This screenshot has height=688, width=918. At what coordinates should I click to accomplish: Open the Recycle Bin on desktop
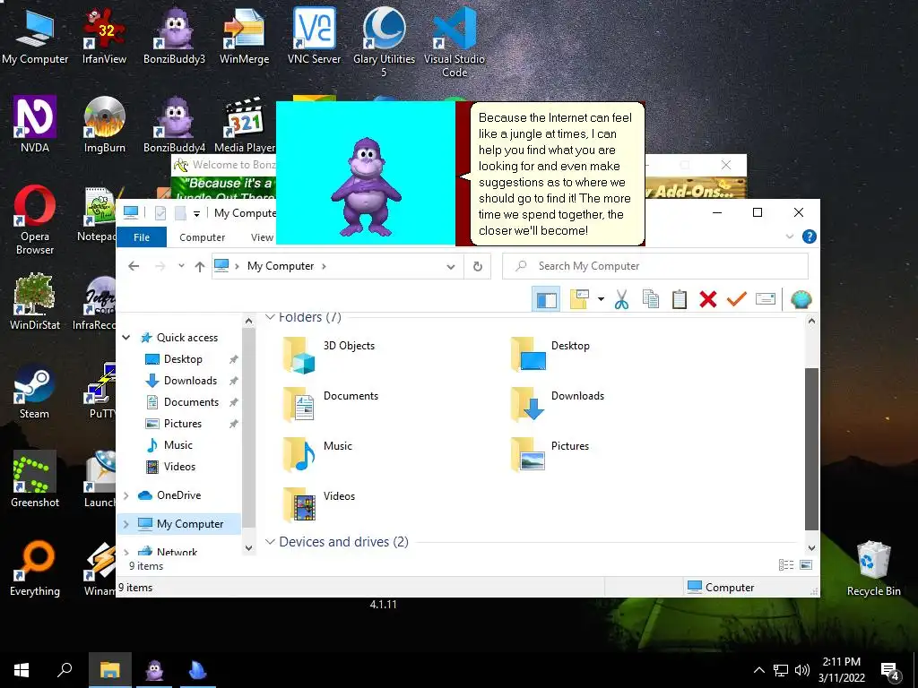[873, 569]
